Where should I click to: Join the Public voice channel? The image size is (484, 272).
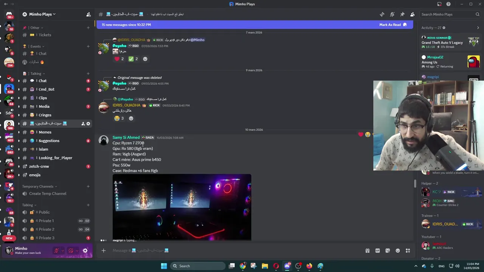click(x=56, y=212)
